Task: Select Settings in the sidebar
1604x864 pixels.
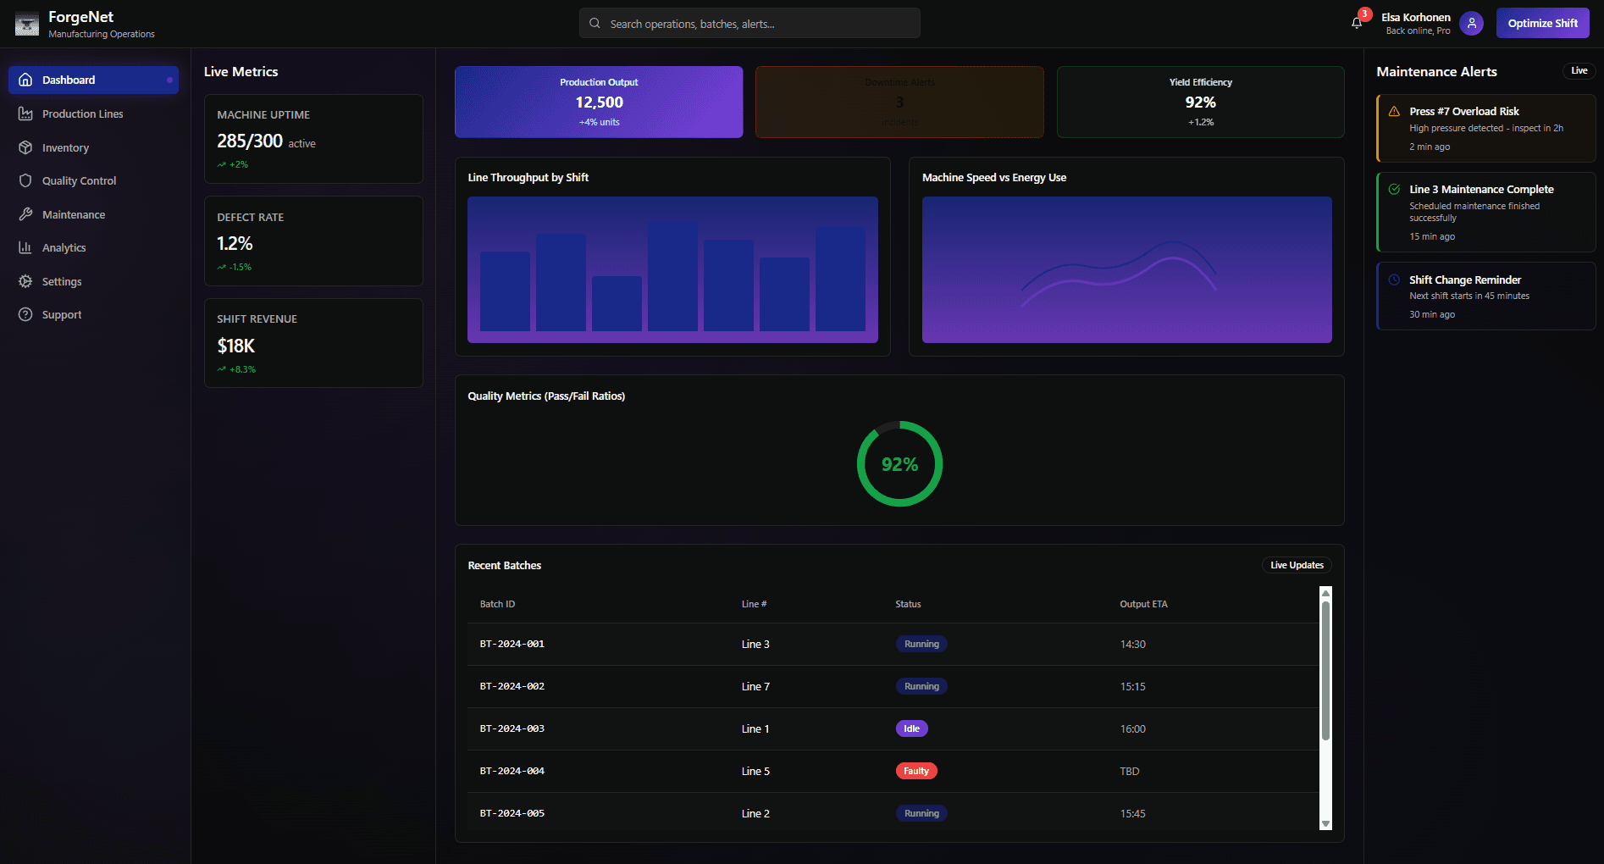Action: [26, 280]
